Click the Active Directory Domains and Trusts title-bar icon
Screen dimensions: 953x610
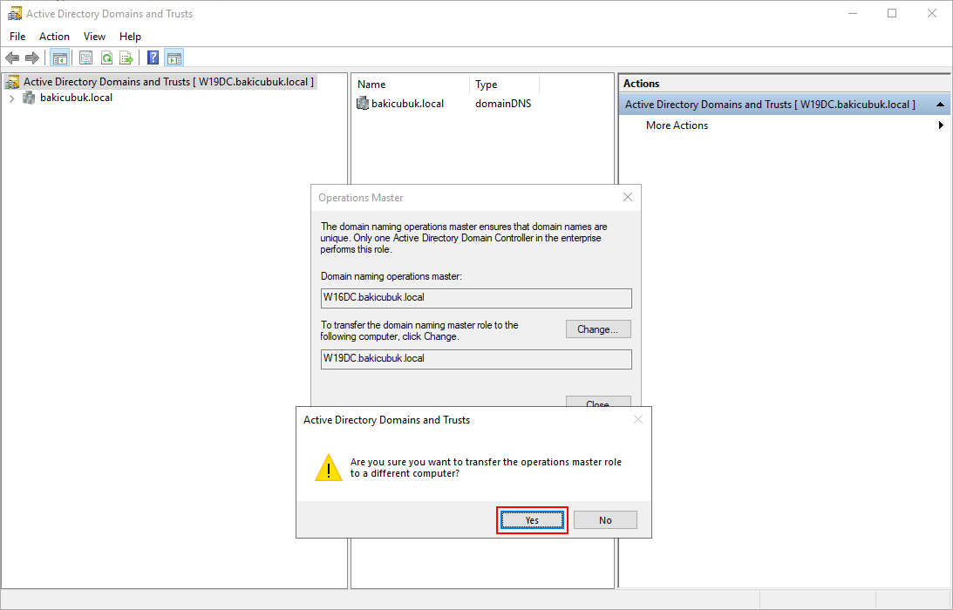click(x=14, y=13)
